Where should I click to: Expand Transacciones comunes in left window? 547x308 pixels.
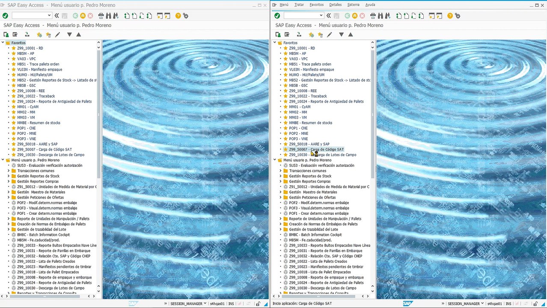[9, 171]
